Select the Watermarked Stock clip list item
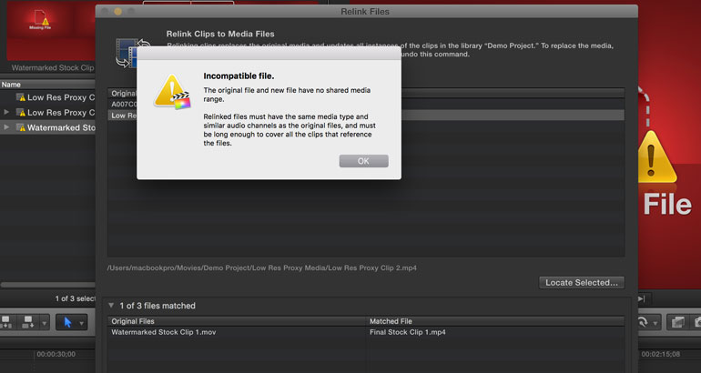This screenshot has width=701, height=373. click(x=47, y=127)
